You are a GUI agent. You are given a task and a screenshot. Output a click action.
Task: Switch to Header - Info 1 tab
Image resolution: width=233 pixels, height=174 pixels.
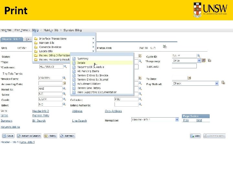tap(11, 39)
